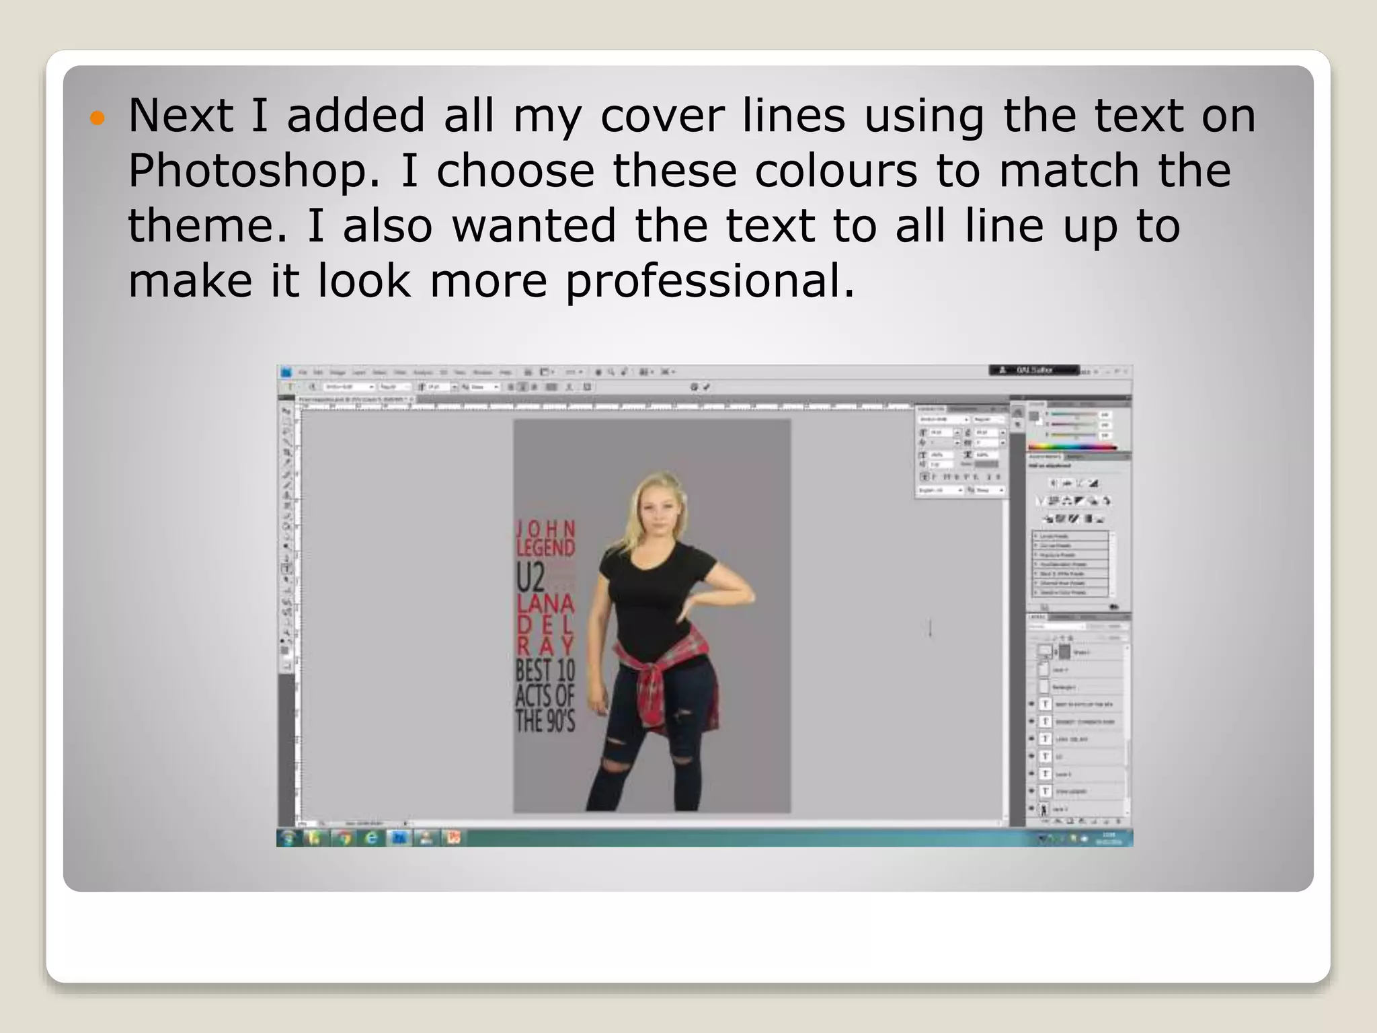Open Internet Explorer from the taskbar
This screenshot has height=1033, width=1377.
(371, 838)
